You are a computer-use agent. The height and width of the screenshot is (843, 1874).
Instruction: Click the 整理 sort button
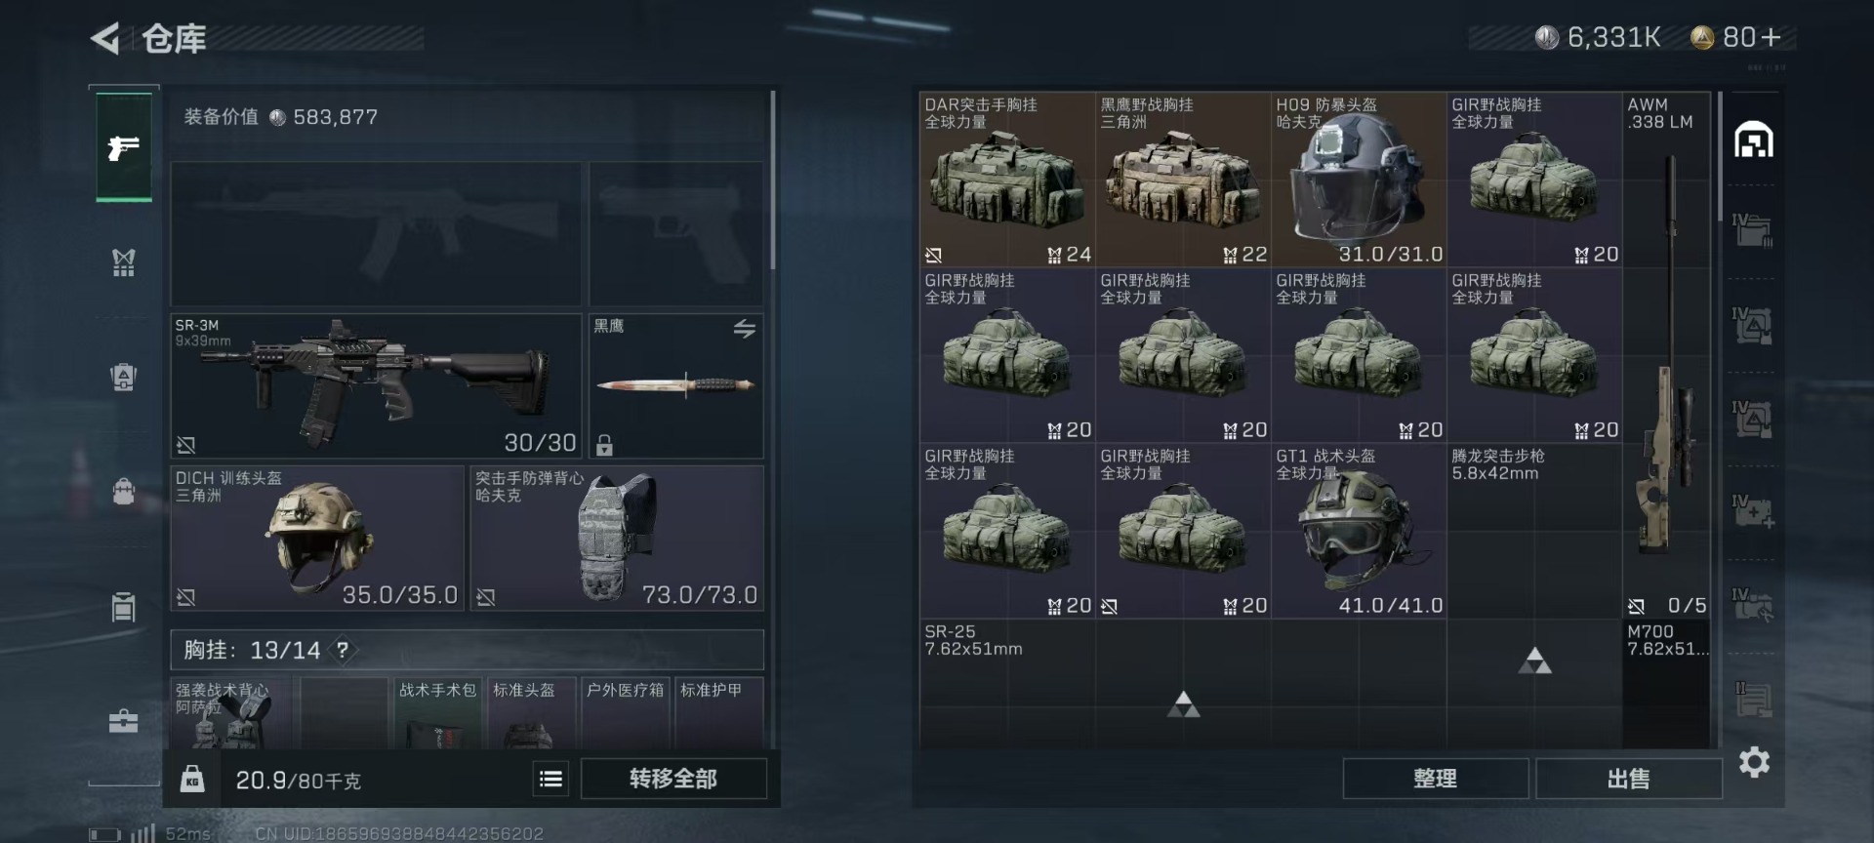point(1435,779)
